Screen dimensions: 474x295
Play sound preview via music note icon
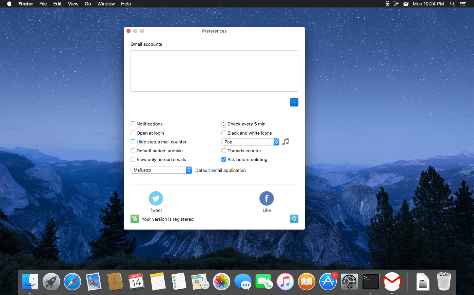(286, 142)
